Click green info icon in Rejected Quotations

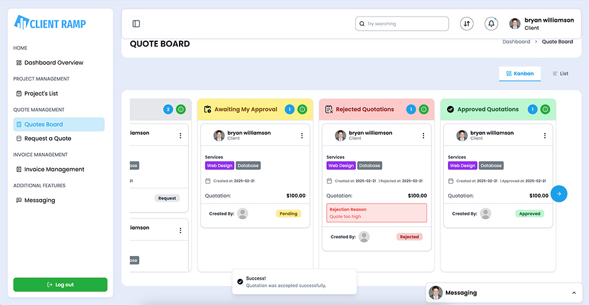423,110
